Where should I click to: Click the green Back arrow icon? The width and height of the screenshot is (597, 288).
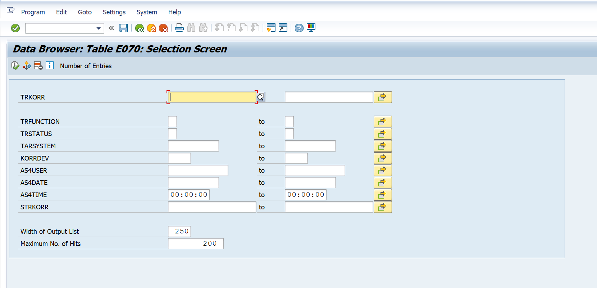pos(140,28)
